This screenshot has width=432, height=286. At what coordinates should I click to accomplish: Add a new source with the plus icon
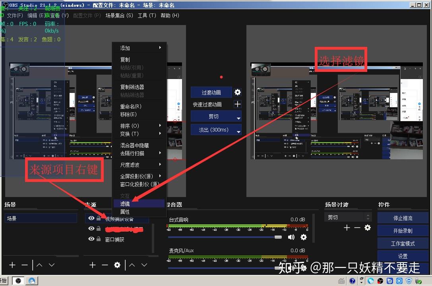[x=93, y=265]
